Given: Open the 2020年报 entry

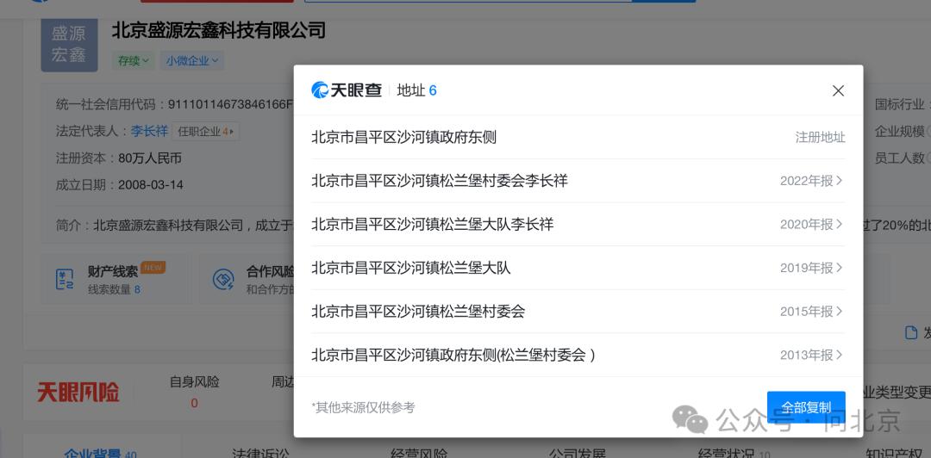Looking at the screenshot, I should 811,224.
